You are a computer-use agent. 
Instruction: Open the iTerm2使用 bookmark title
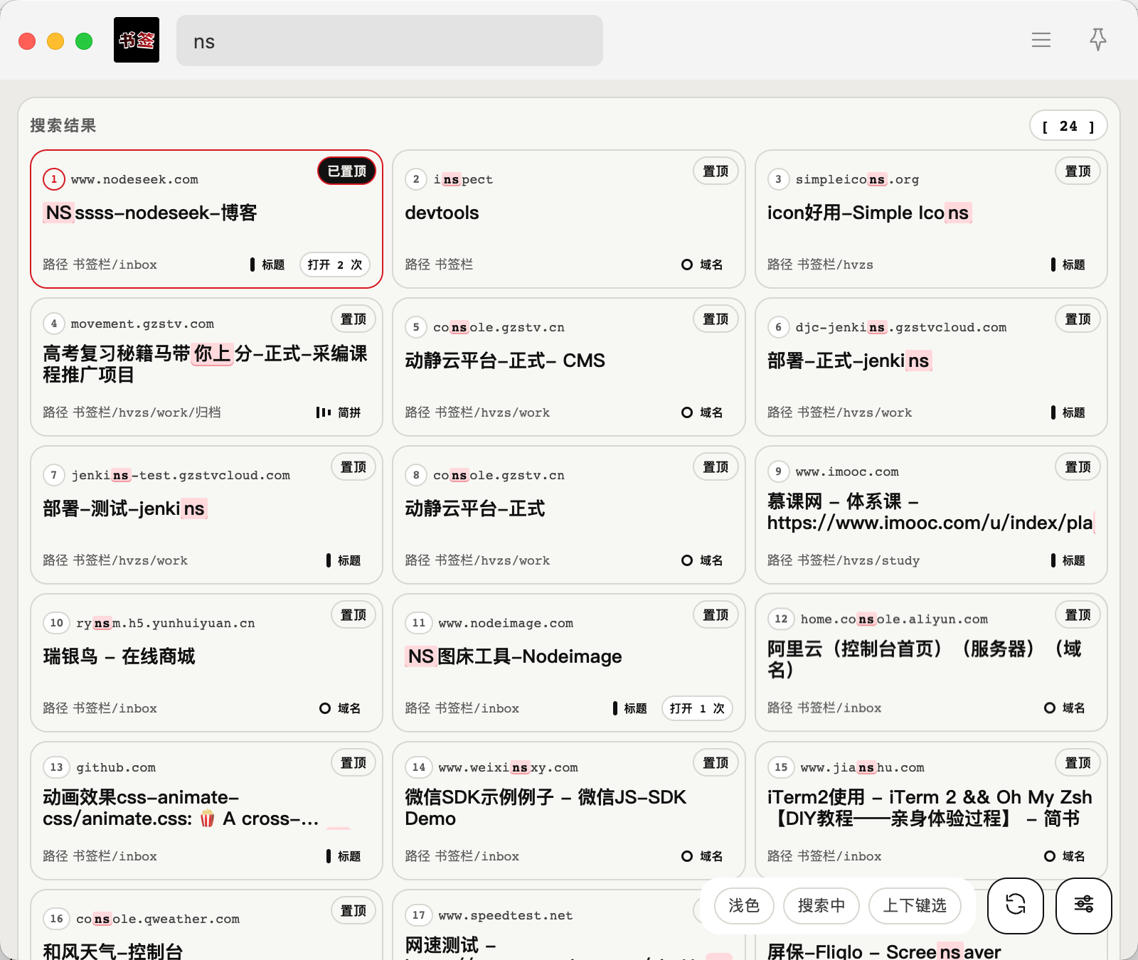[929, 808]
